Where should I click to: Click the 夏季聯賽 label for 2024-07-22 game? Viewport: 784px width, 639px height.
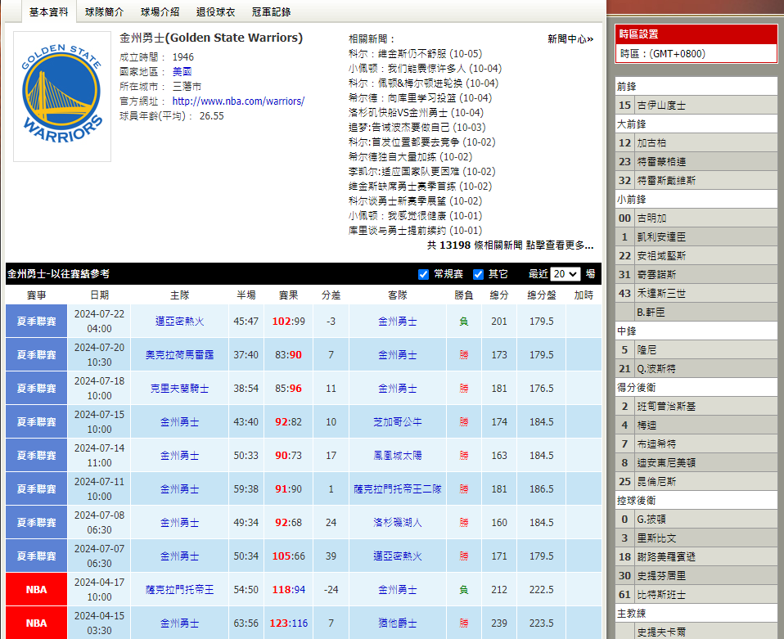tap(37, 322)
